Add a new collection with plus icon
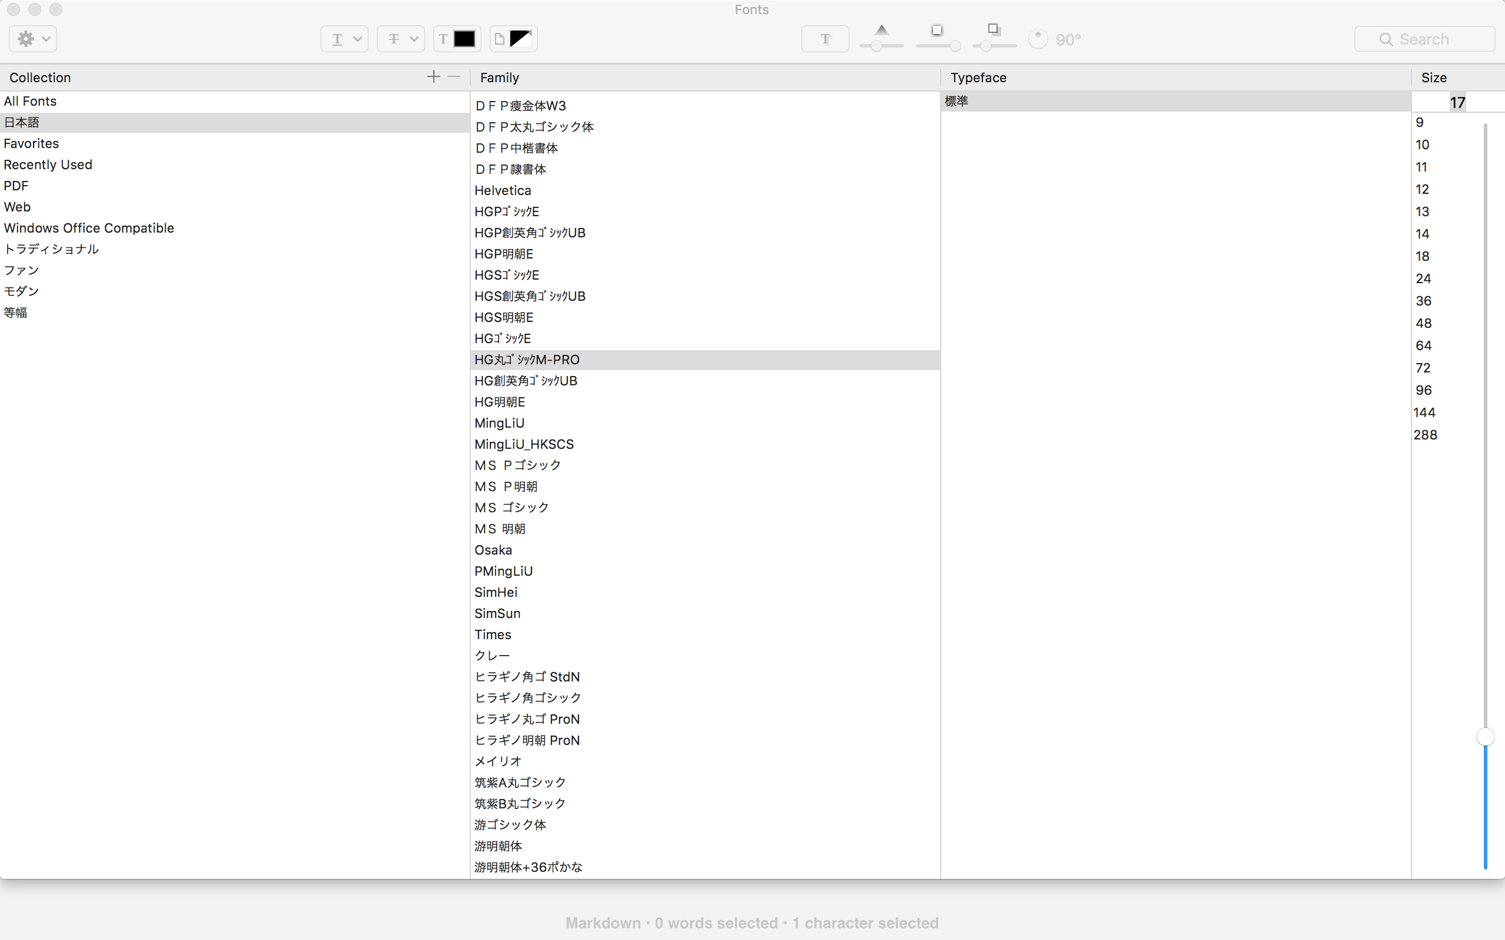 433,76
